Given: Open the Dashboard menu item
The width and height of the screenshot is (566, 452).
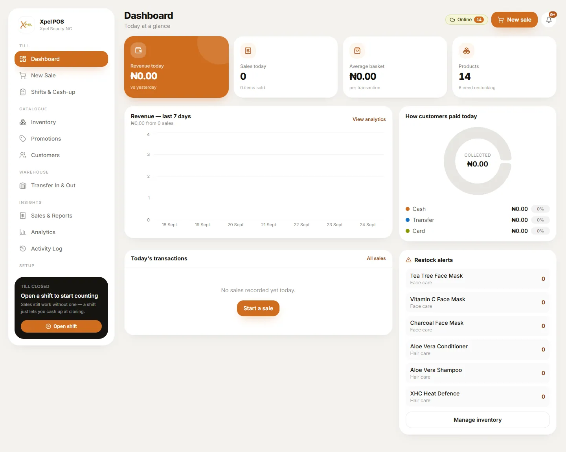Looking at the screenshot, I should [61, 59].
